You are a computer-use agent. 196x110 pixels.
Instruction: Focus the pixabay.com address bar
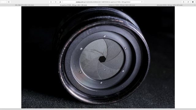point(103,2)
